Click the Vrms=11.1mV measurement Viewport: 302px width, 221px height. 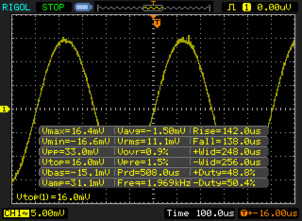point(149,141)
